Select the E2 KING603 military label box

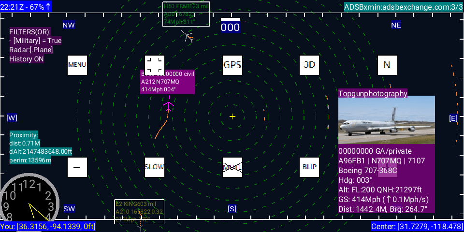[139, 211]
